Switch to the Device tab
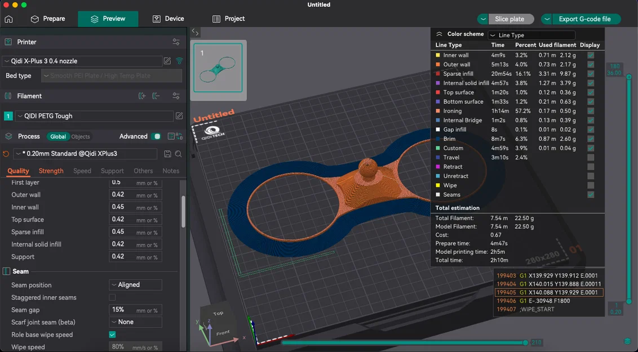Viewport: 638px width, 352px height. click(169, 19)
